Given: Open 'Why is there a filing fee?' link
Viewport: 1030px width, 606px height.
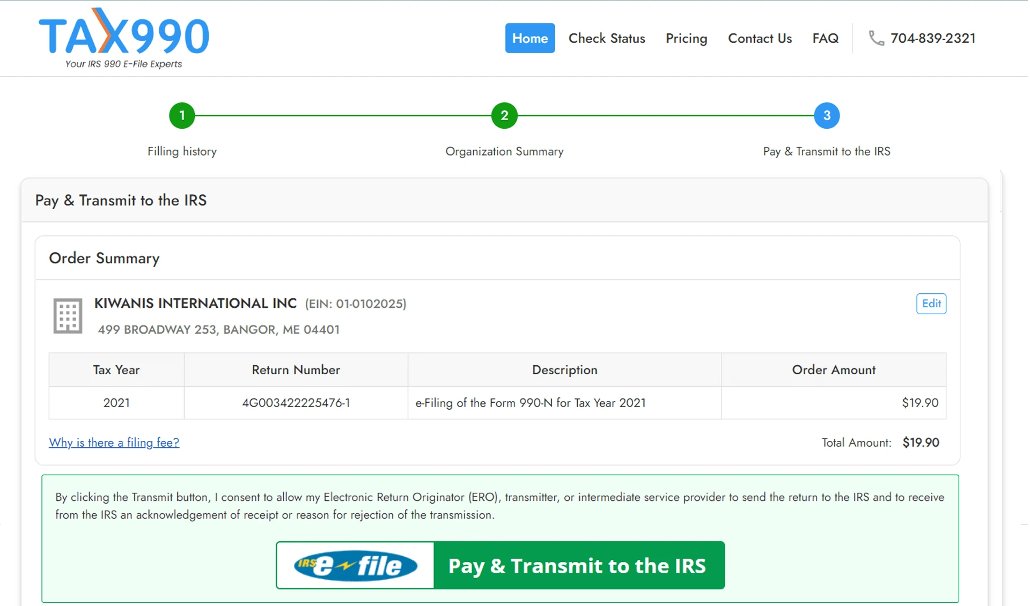Looking at the screenshot, I should click(x=114, y=442).
